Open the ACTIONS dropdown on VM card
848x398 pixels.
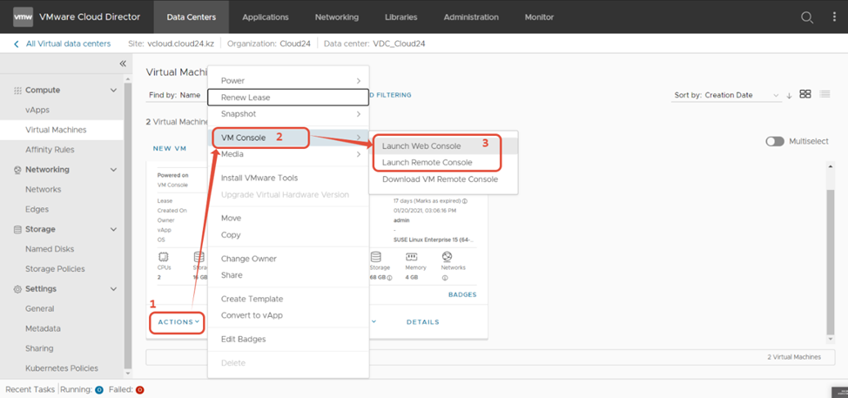point(178,322)
